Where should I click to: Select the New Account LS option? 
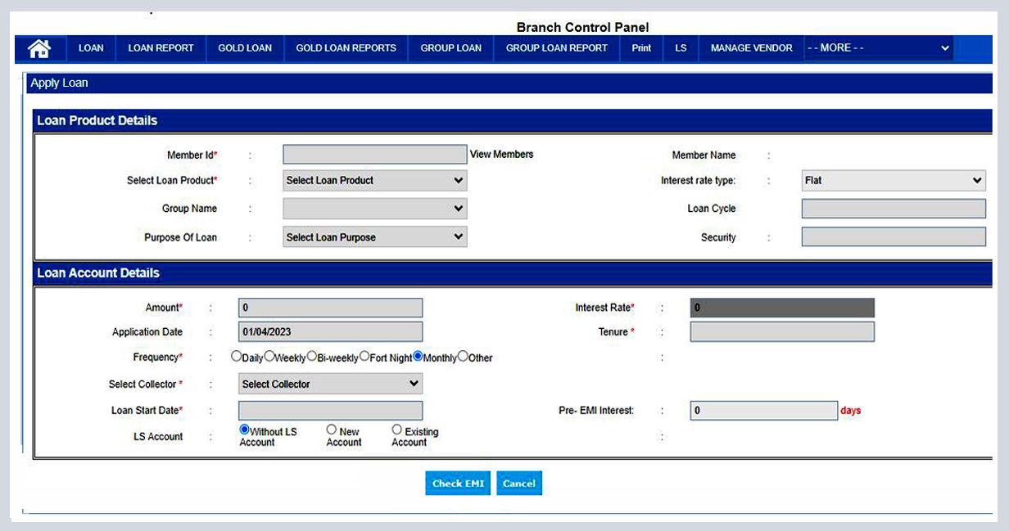point(330,428)
